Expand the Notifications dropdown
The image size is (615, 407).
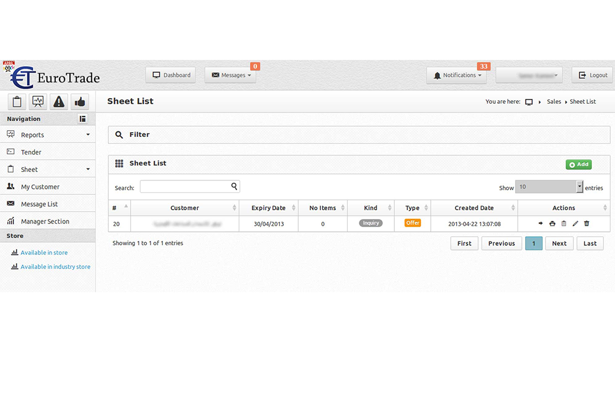coord(456,75)
